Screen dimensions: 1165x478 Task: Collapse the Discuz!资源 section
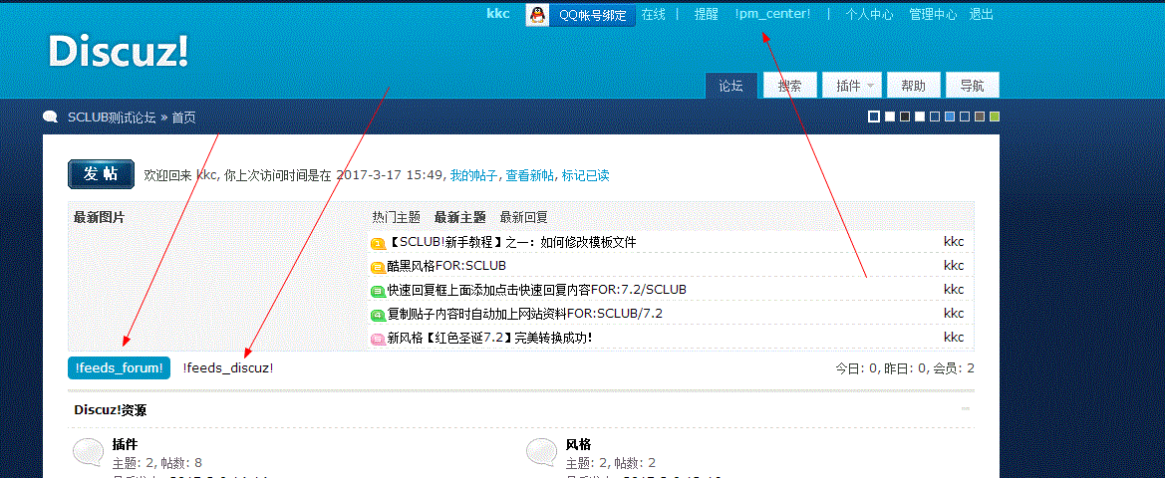pyautogui.click(x=966, y=409)
